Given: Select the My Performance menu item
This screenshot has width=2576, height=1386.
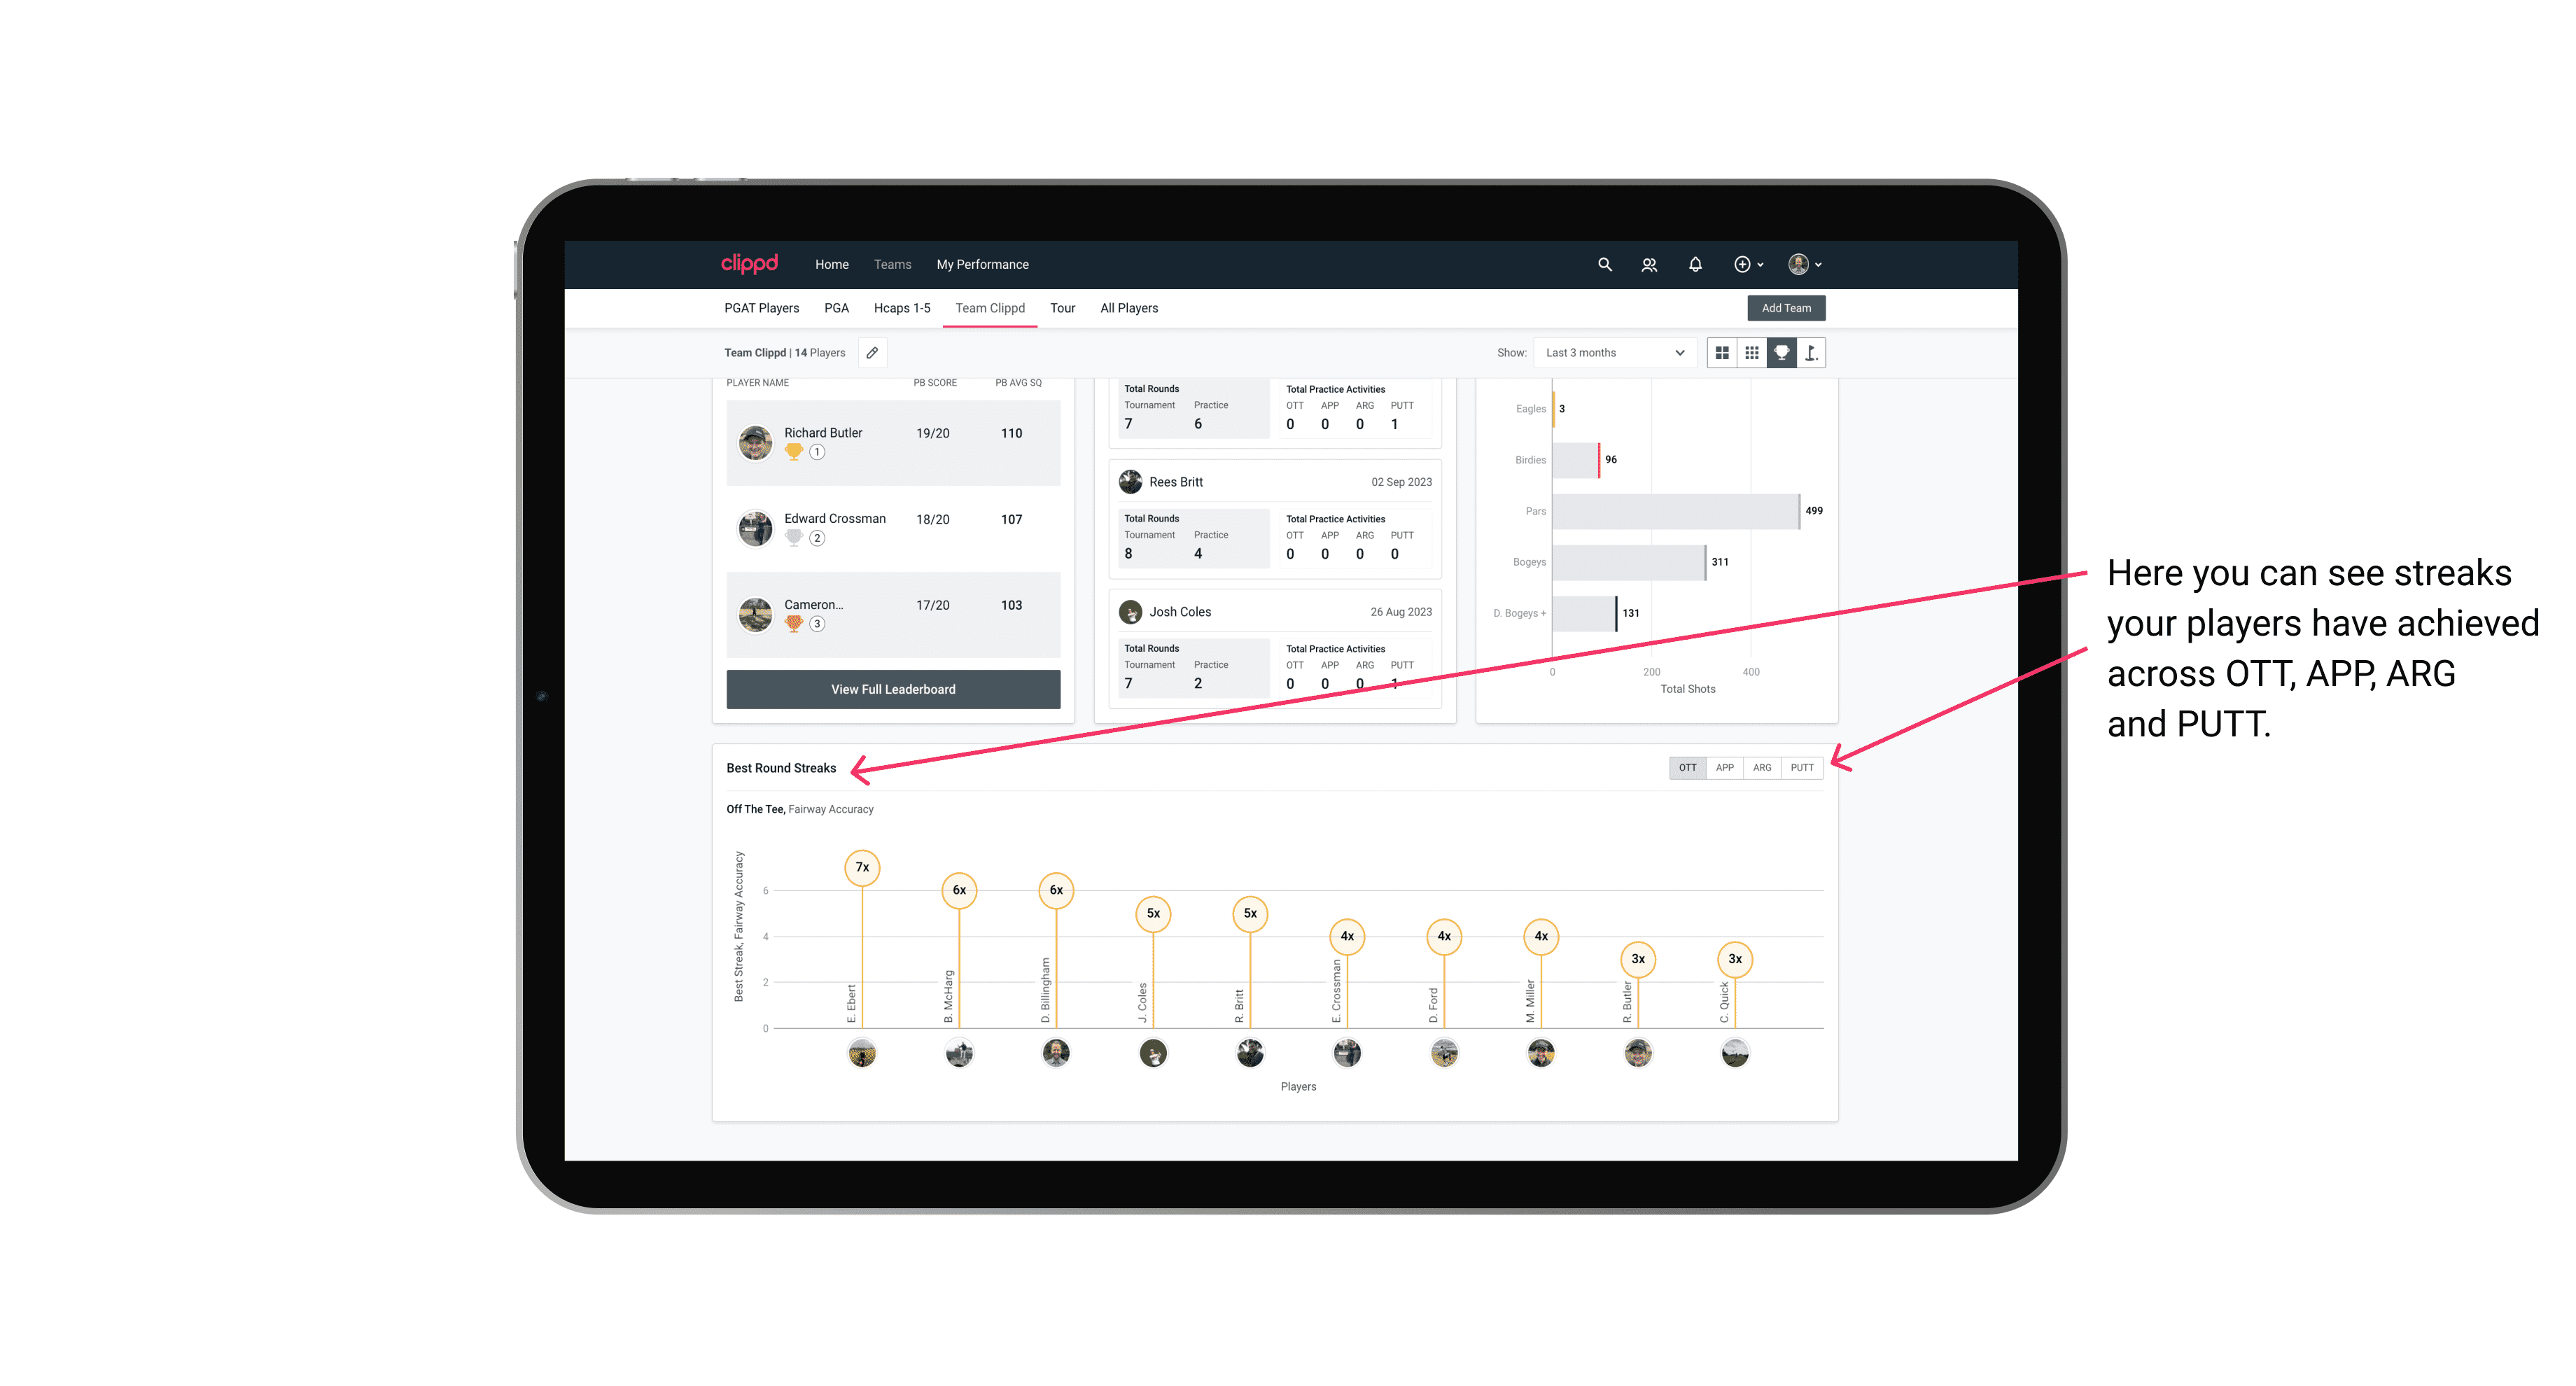Looking at the screenshot, I should click(984, 265).
